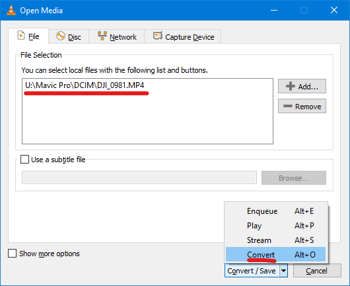
Task: Open the Capture Device tab
Action: (183, 36)
